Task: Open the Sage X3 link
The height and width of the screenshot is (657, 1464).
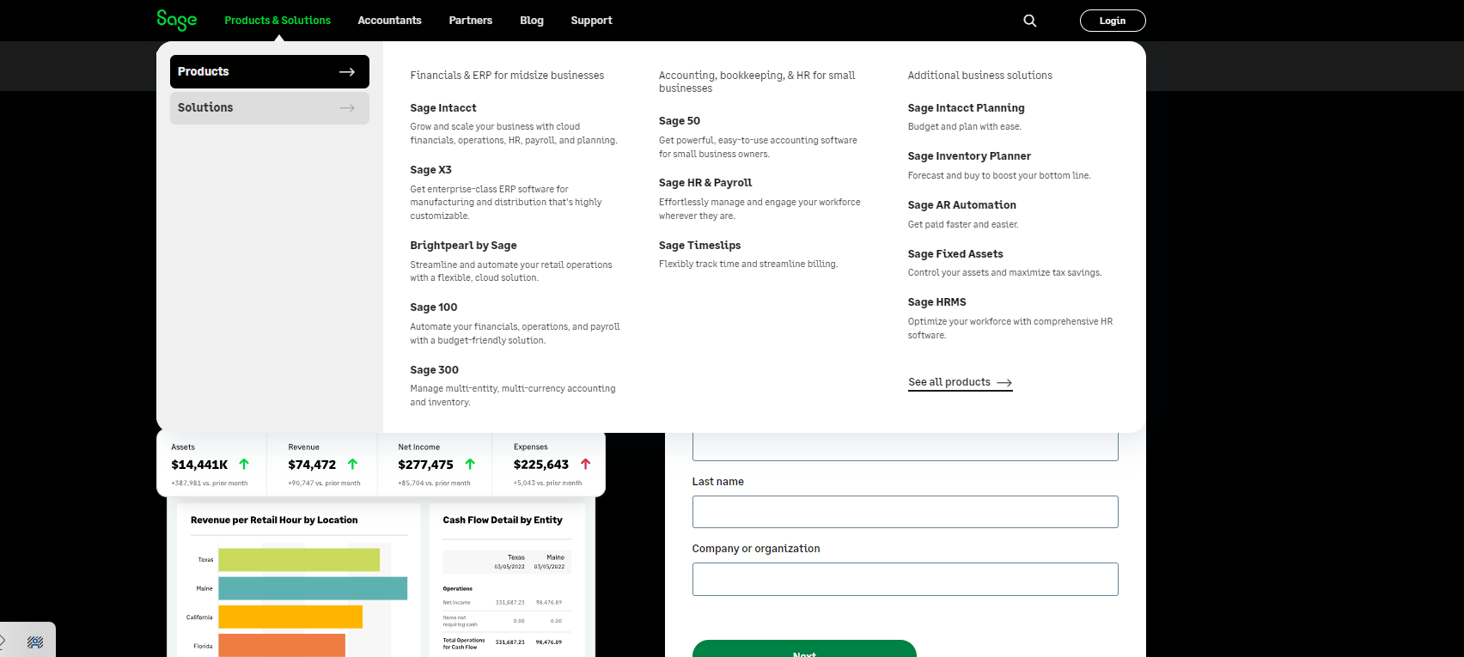Action: click(x=430, y=170)
